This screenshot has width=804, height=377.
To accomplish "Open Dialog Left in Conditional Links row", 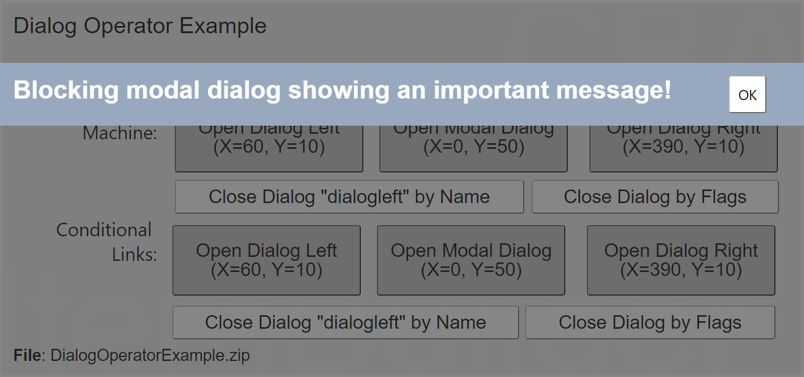I will tap(266, 260).
